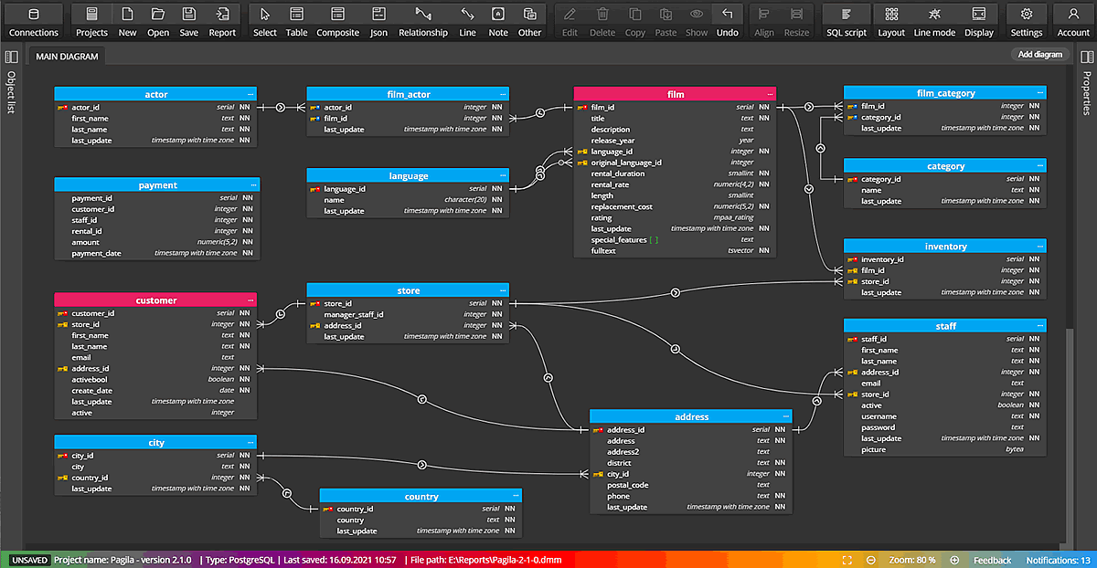1097x568 pixels.
Task: Open the Feedback link
Action: (x=992, y=560)
